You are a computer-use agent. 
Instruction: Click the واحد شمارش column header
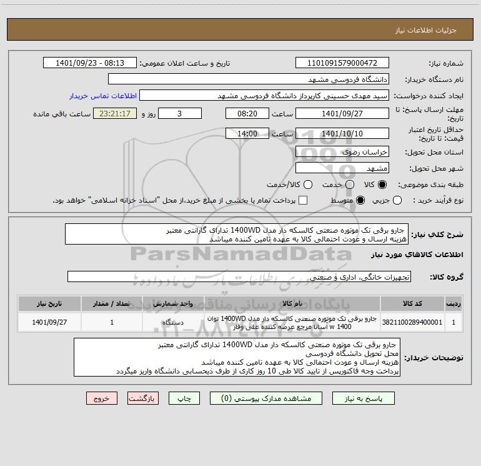tap(173, 304)
